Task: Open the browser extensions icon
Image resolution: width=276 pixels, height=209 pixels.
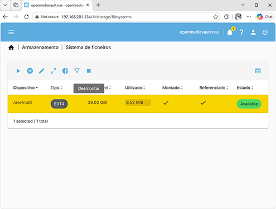Action: [226, 17]
